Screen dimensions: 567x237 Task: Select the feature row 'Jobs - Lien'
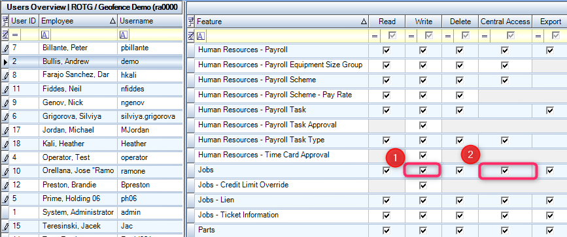point(281,200)
